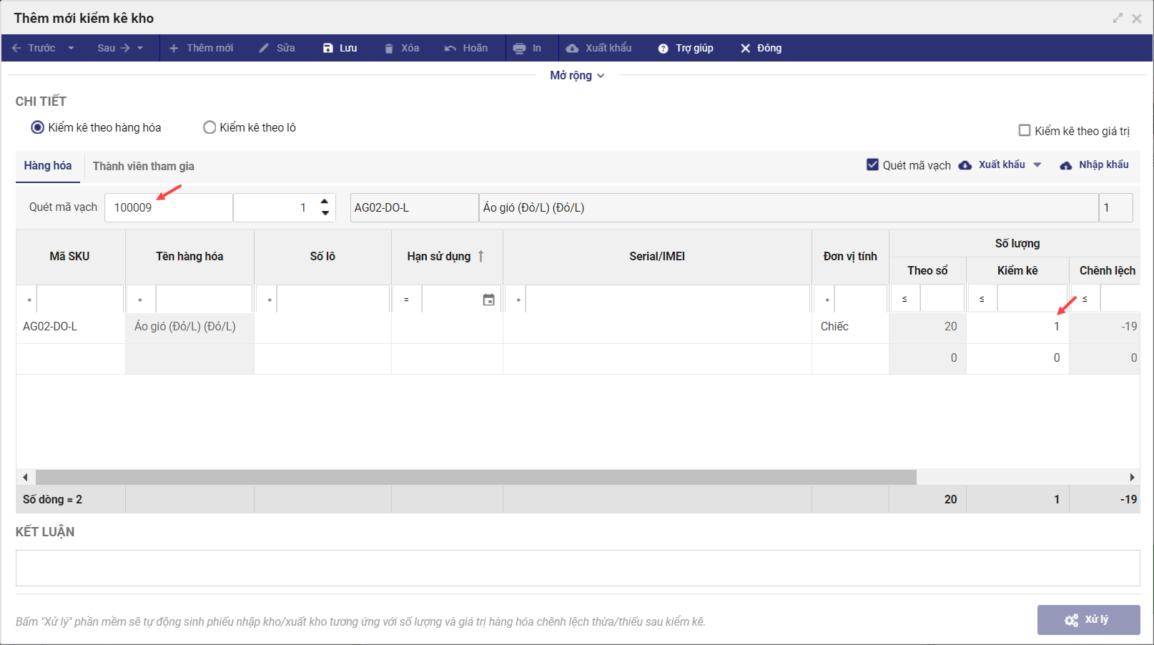Expand the Mở rộng section
1154x645 pixels.
[x=577, y=76]
